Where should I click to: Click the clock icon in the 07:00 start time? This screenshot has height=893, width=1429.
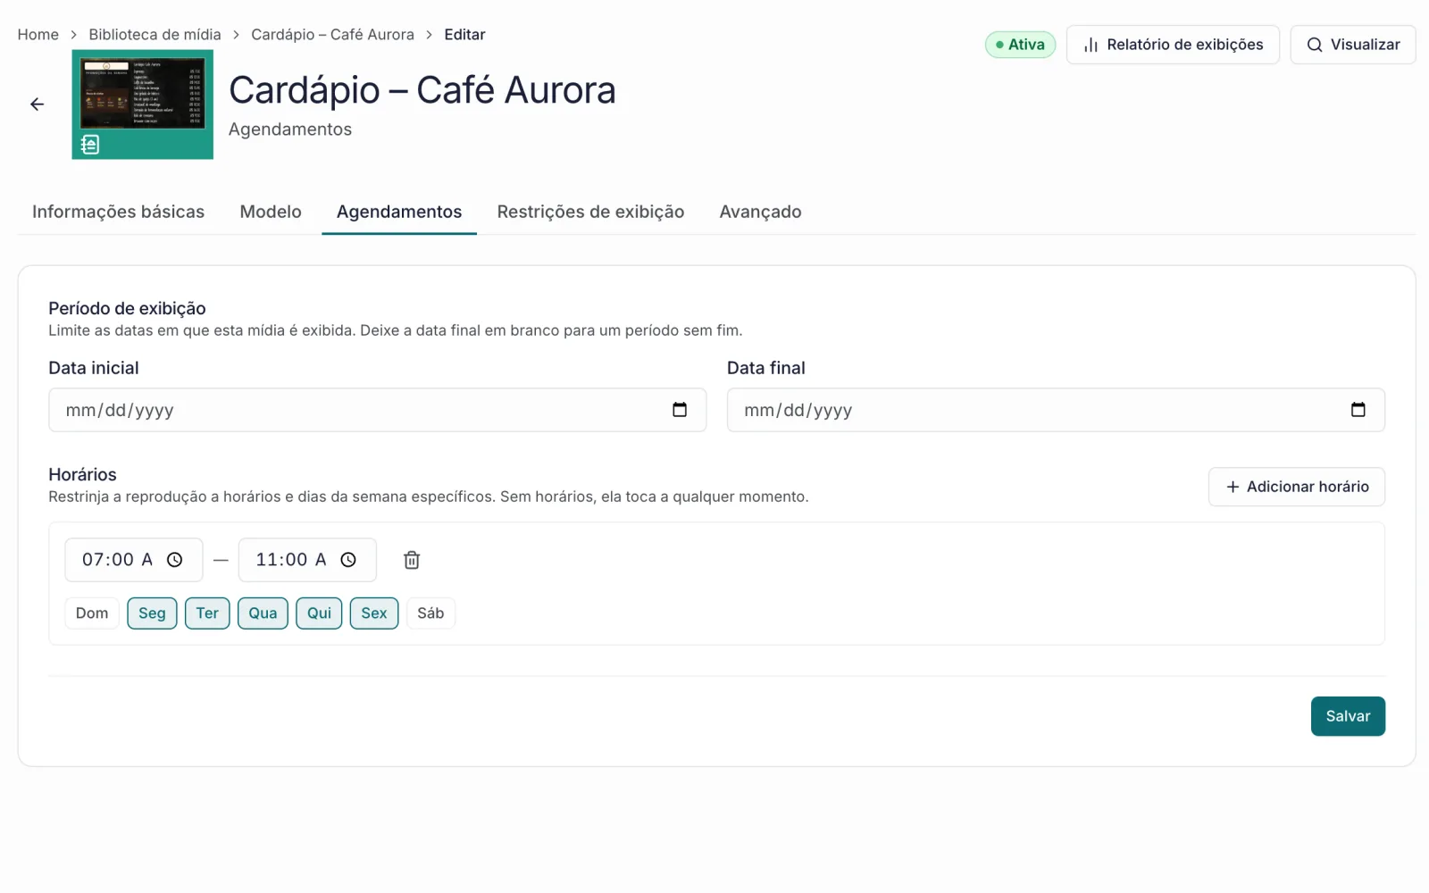point(175,560)
